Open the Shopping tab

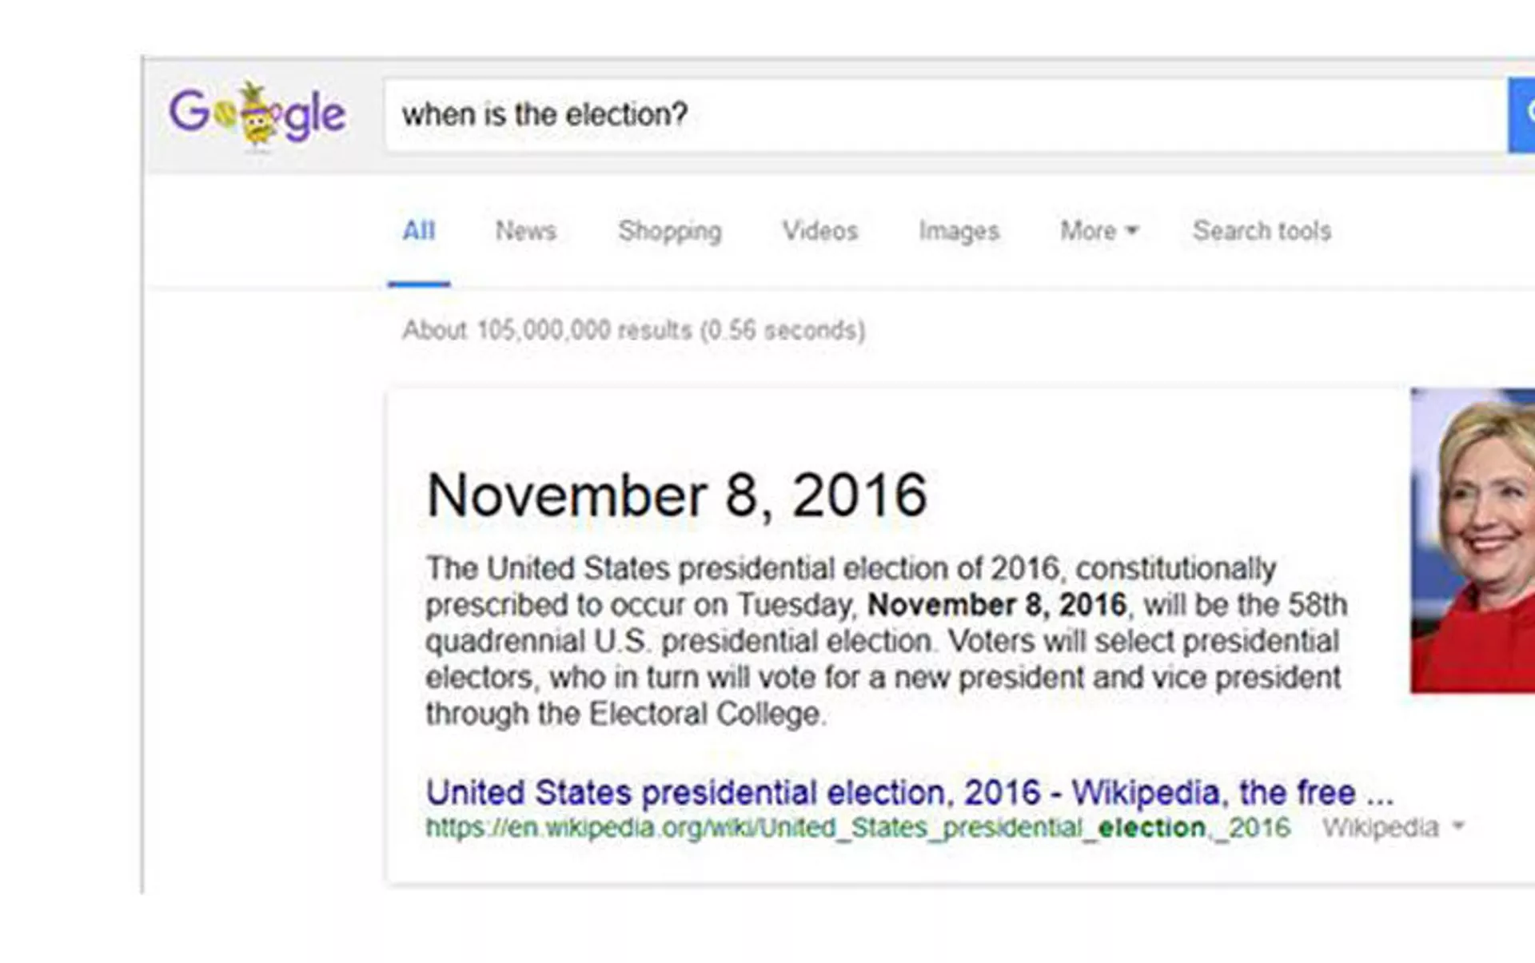coord(669,231)
